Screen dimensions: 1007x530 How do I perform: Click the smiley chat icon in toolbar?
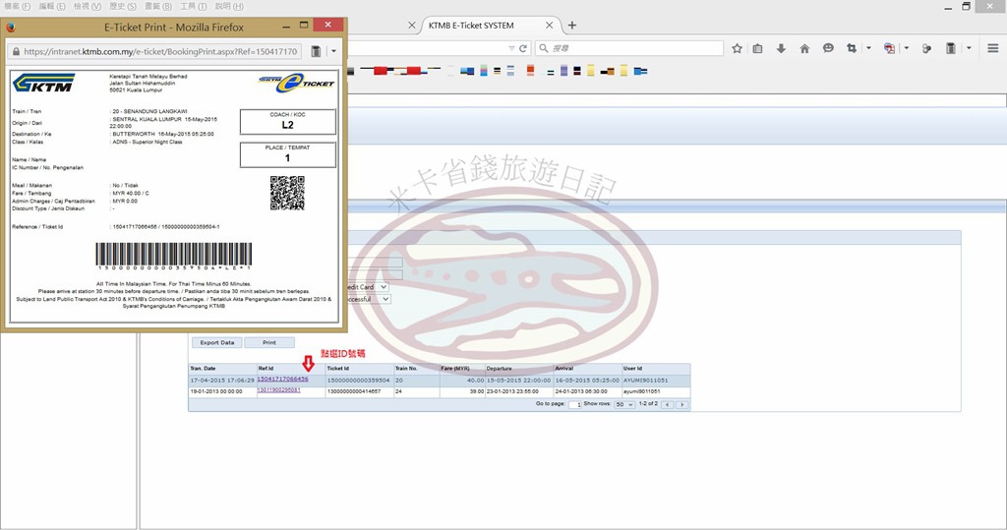[x=828, y=48]
